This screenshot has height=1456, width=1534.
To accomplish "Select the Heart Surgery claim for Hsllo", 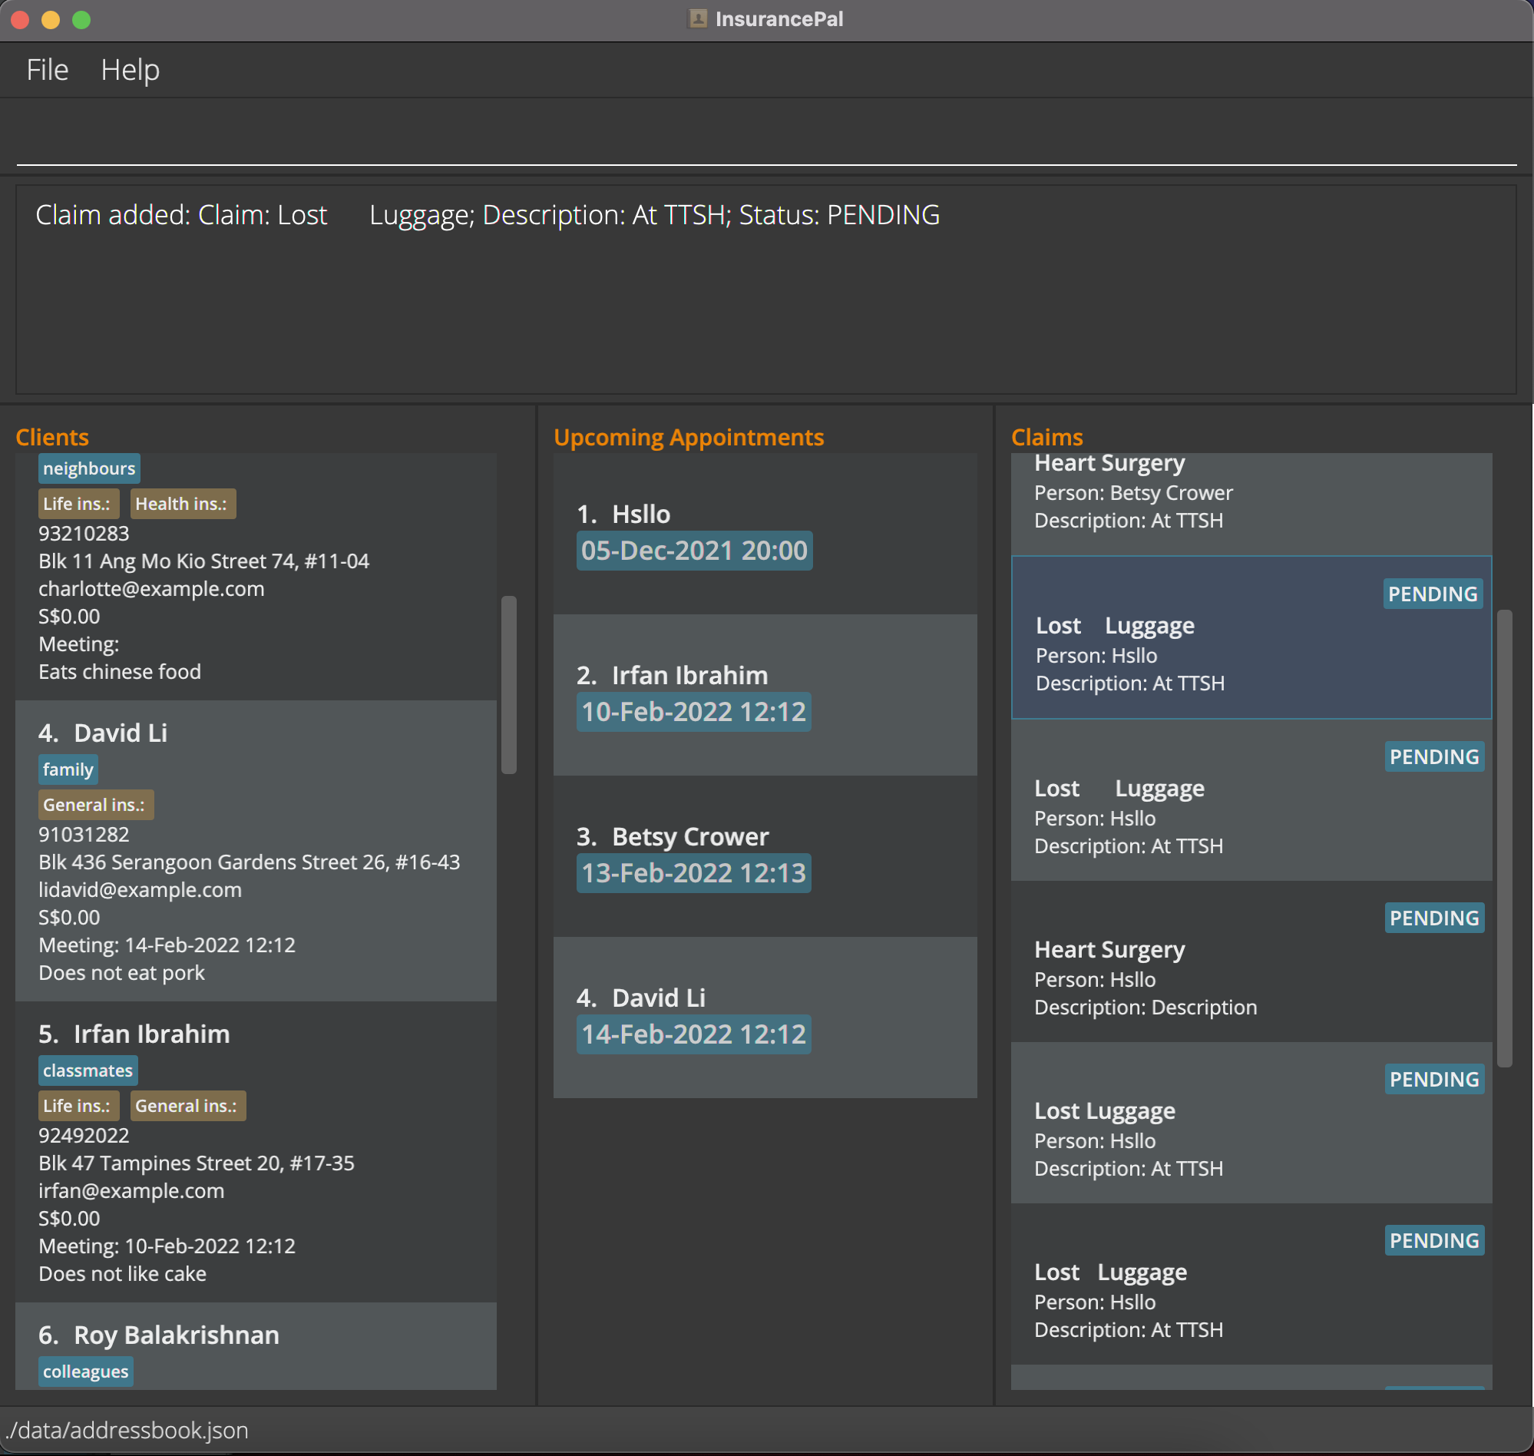I will 1250,962.
